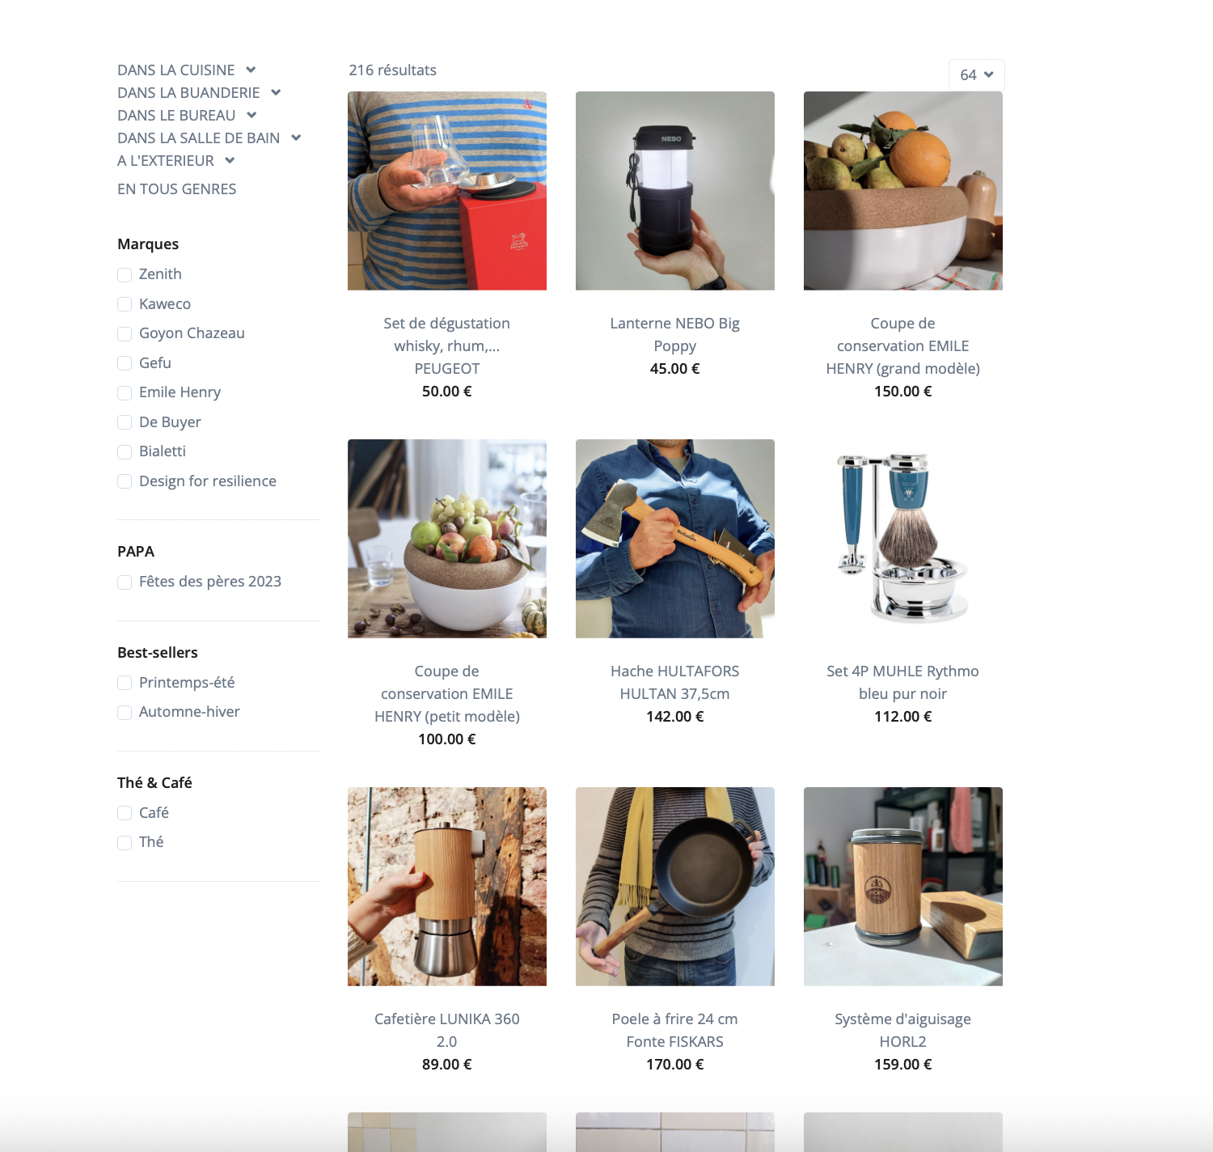The image size is (1213, 1152).
Task: Open EN TOUS GENRES category
Action: [176, 189]
